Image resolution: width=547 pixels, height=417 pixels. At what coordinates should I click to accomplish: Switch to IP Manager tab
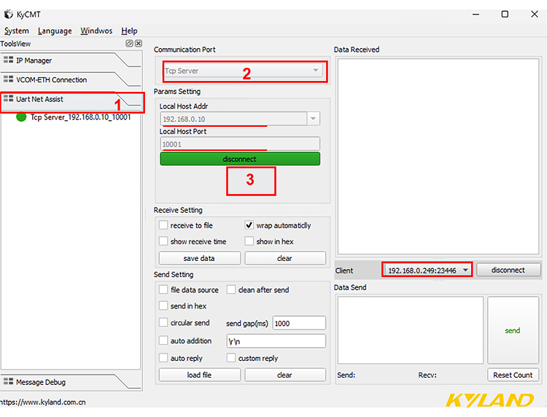pos(70,61)
